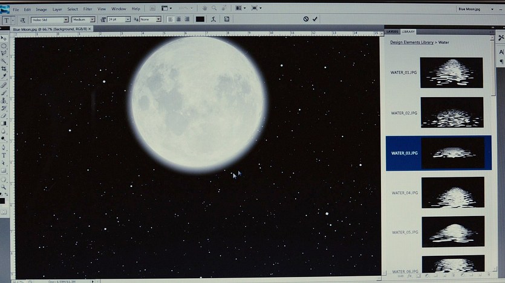Screen dimensions: 505x283
Task: Open the character panel toggle icon
Action: pos(227,19)
